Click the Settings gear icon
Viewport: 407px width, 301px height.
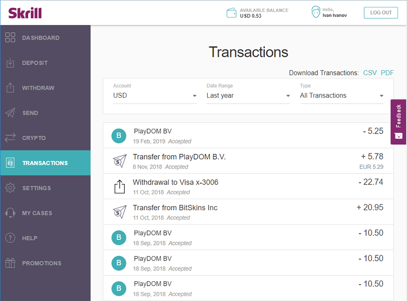coord(10,188)
